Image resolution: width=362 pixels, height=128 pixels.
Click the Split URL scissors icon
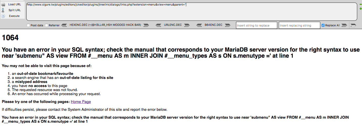pyautogui.click(x=3, y=10)
